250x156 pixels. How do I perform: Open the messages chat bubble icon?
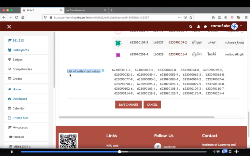[x=205, y=26]
